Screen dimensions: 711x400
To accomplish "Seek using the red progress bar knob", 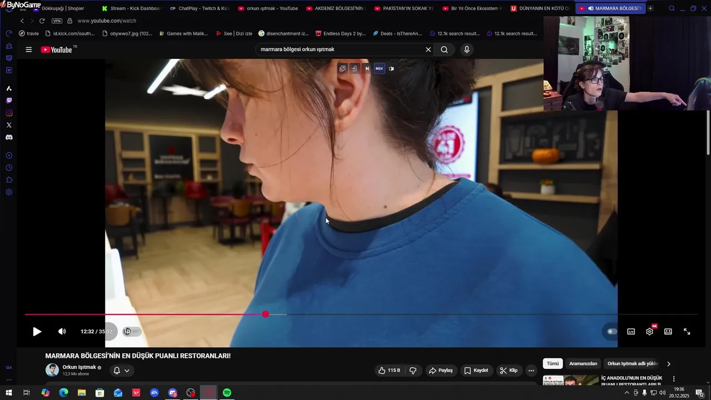I will [266, 314].
